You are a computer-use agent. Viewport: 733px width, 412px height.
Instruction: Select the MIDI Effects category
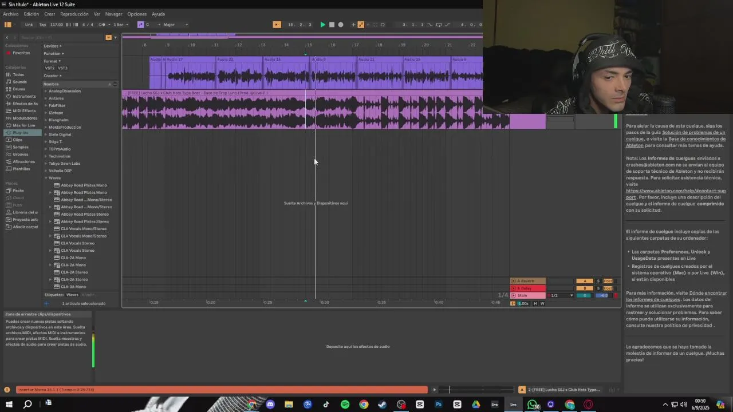click(23, 111)
